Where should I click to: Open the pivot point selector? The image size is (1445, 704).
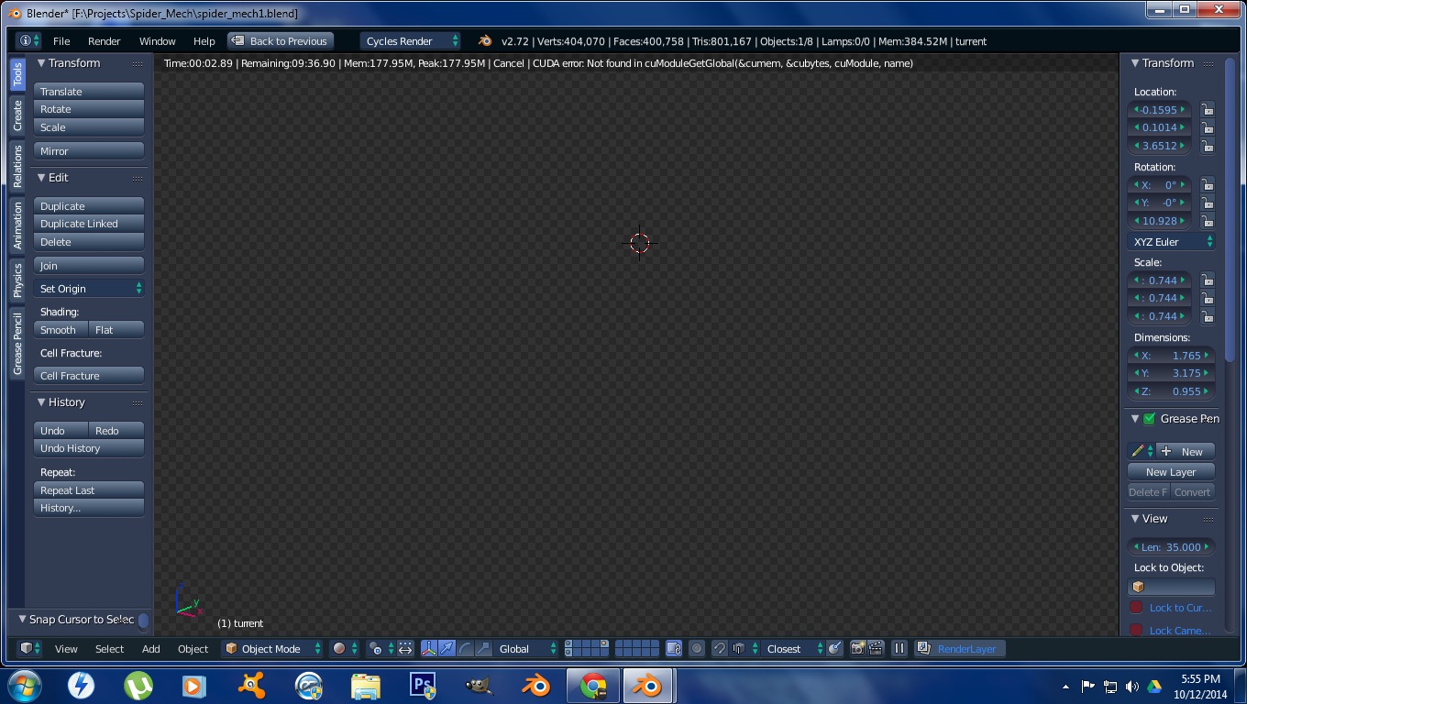pyautogui.click(x=381, y=649)
